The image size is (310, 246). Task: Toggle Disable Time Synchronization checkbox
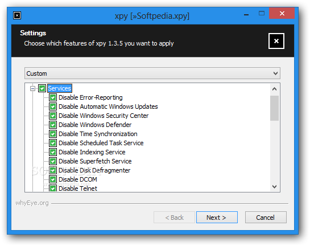[53, 134]
